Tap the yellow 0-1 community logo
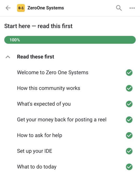Image resolution: width=140 pixels, height=188 pixels. [21, 8]
